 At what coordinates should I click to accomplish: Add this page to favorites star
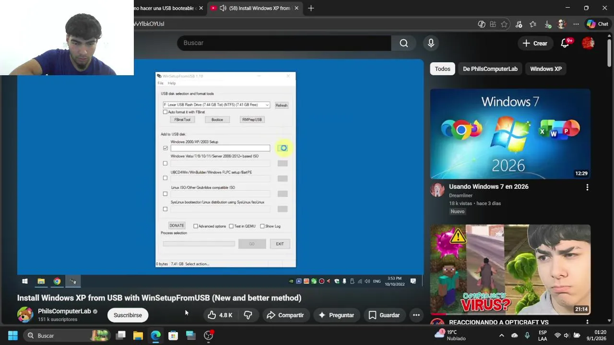tap(504, 24)
